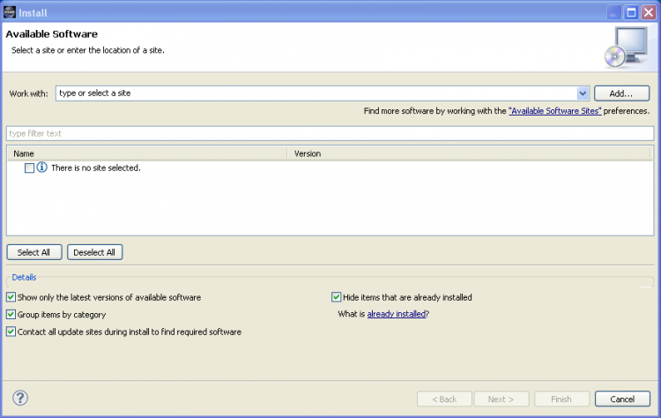The height and width of the screenshot is (418, 661).
Task: Disable Show only the latest versions checkbox
Action: tap(11, 297)
